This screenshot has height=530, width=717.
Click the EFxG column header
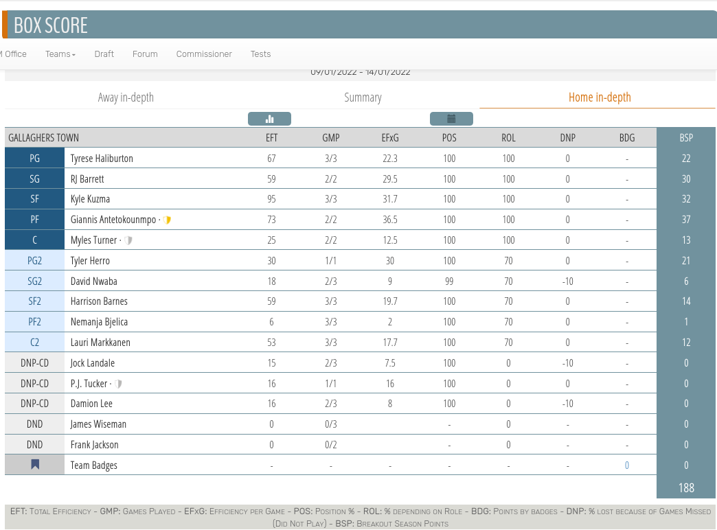pyautogui.click(x=390, y=138)
